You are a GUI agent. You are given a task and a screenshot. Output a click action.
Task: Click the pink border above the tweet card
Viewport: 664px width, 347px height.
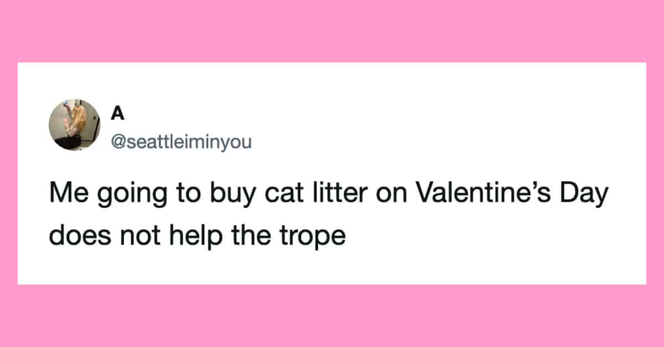[x=332, y=30]
